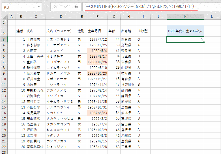Click the 氏名（カタカナ） heading cell
Viewport: 221px width, 154px height.
pyautogui.click(x=61, y=31)
